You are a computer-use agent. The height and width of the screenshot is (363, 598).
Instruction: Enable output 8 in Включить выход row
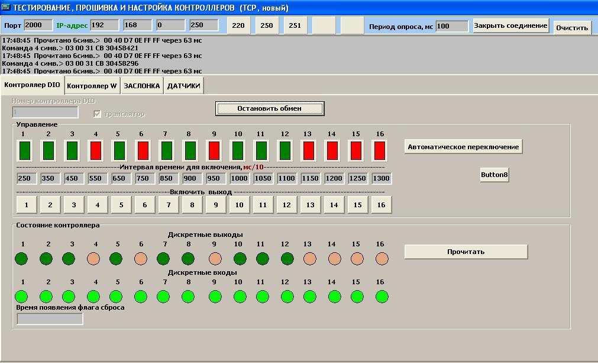click(x=192, y=205)
